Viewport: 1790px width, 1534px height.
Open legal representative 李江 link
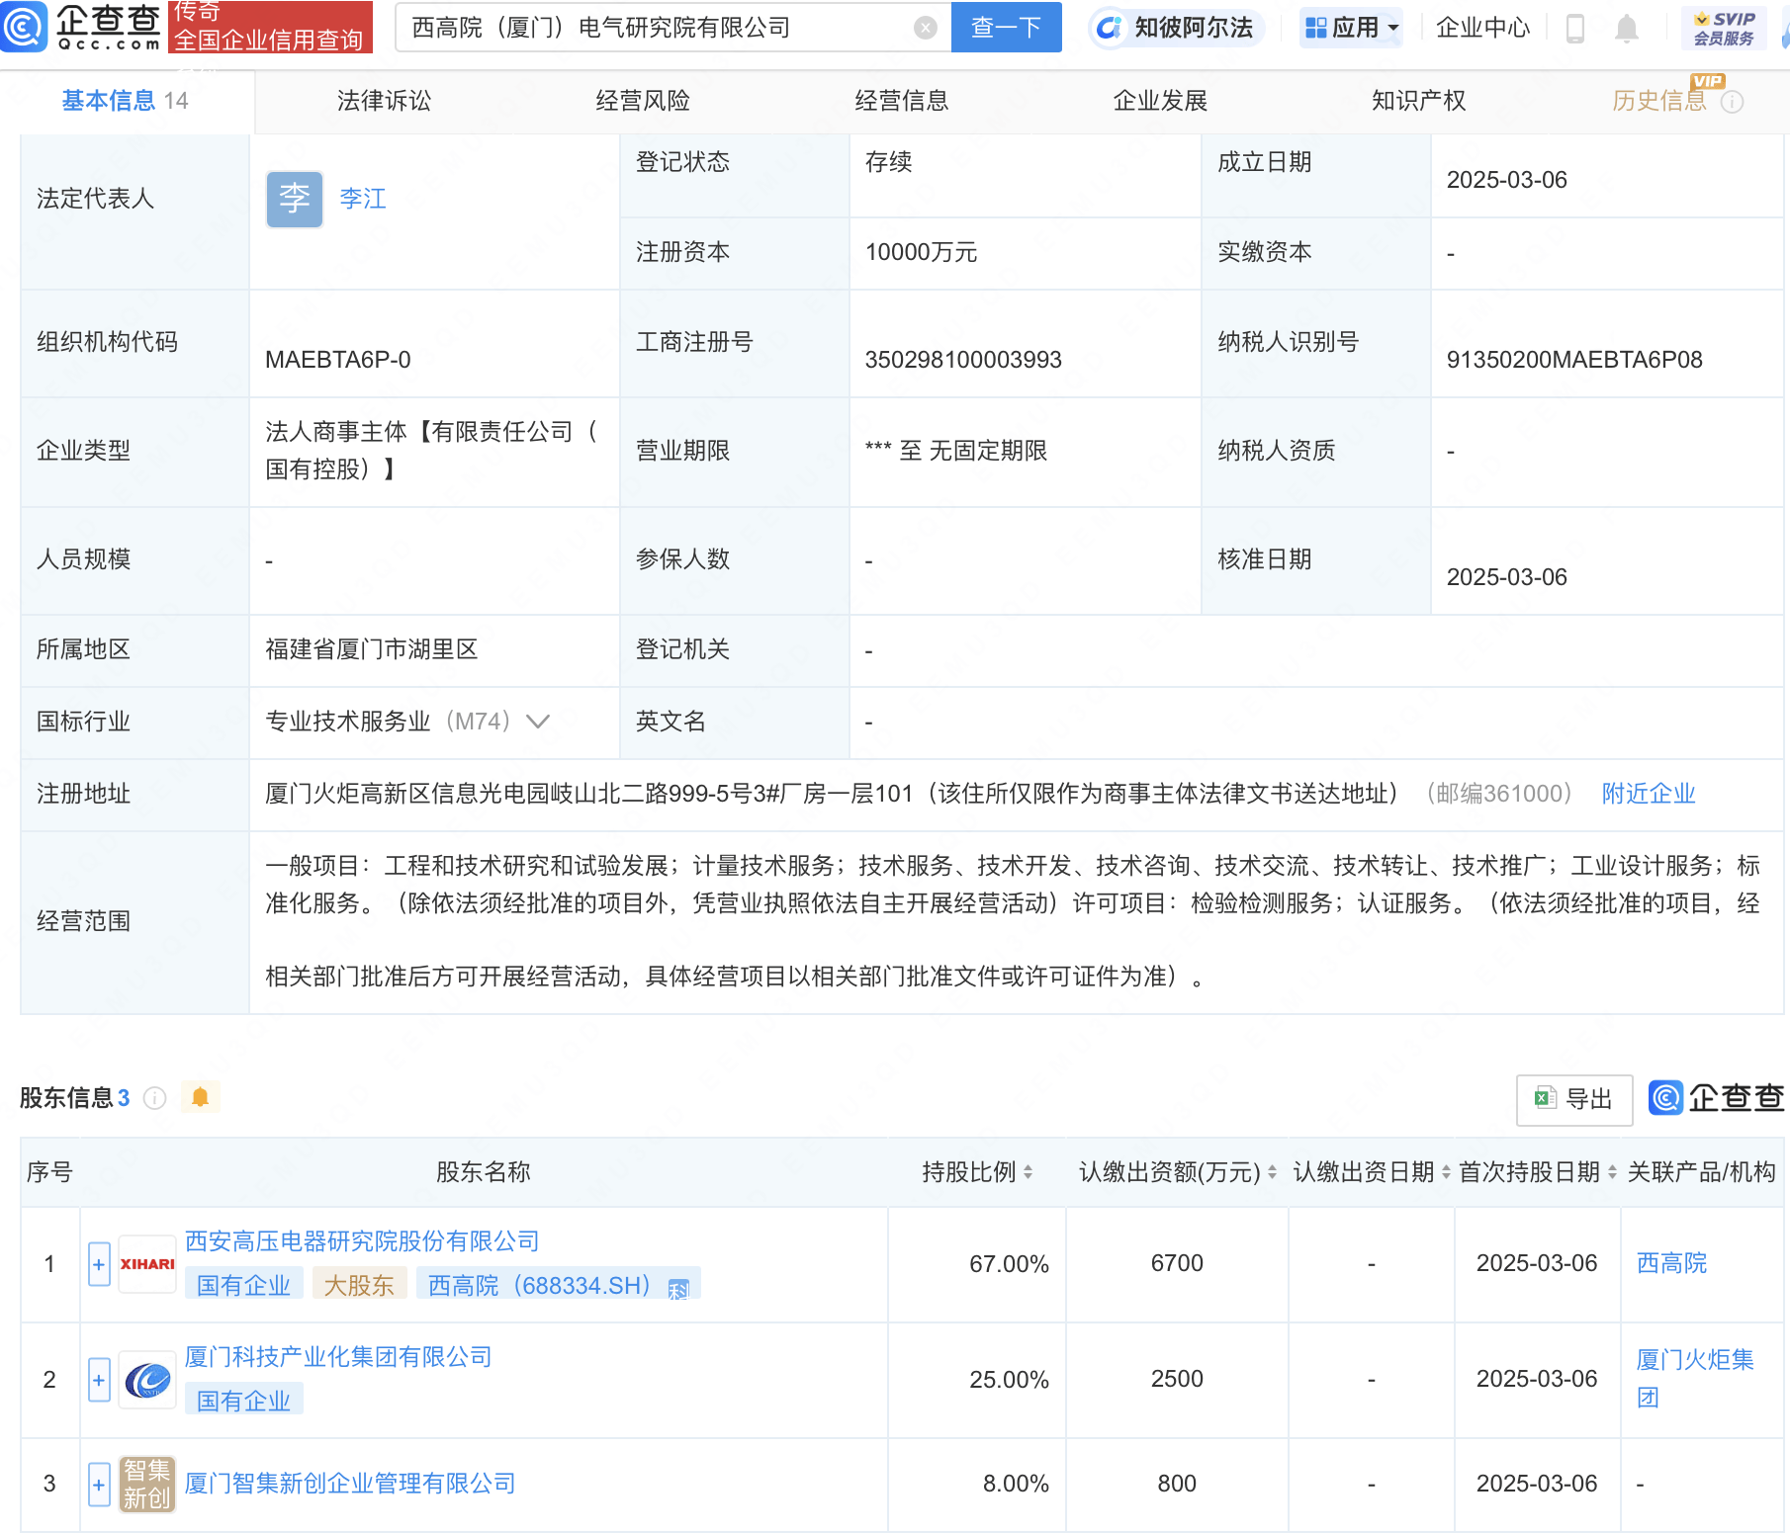(363, 199)
